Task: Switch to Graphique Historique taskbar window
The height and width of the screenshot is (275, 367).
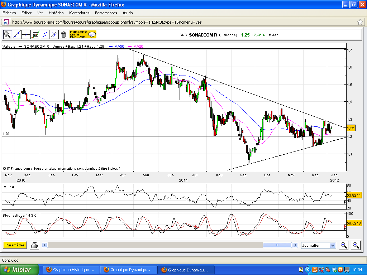Action: (x=71, y=270)
